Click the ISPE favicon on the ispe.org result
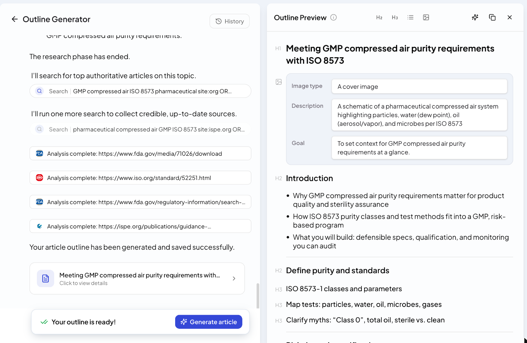Screen dimensions: 527x343 coord(39,226)
